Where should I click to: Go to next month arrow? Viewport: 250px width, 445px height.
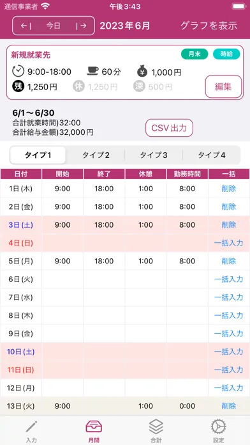[x=81, y=26]
